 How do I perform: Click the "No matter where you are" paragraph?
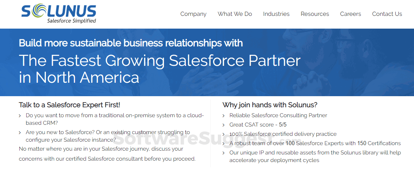[x=107, y=154]
